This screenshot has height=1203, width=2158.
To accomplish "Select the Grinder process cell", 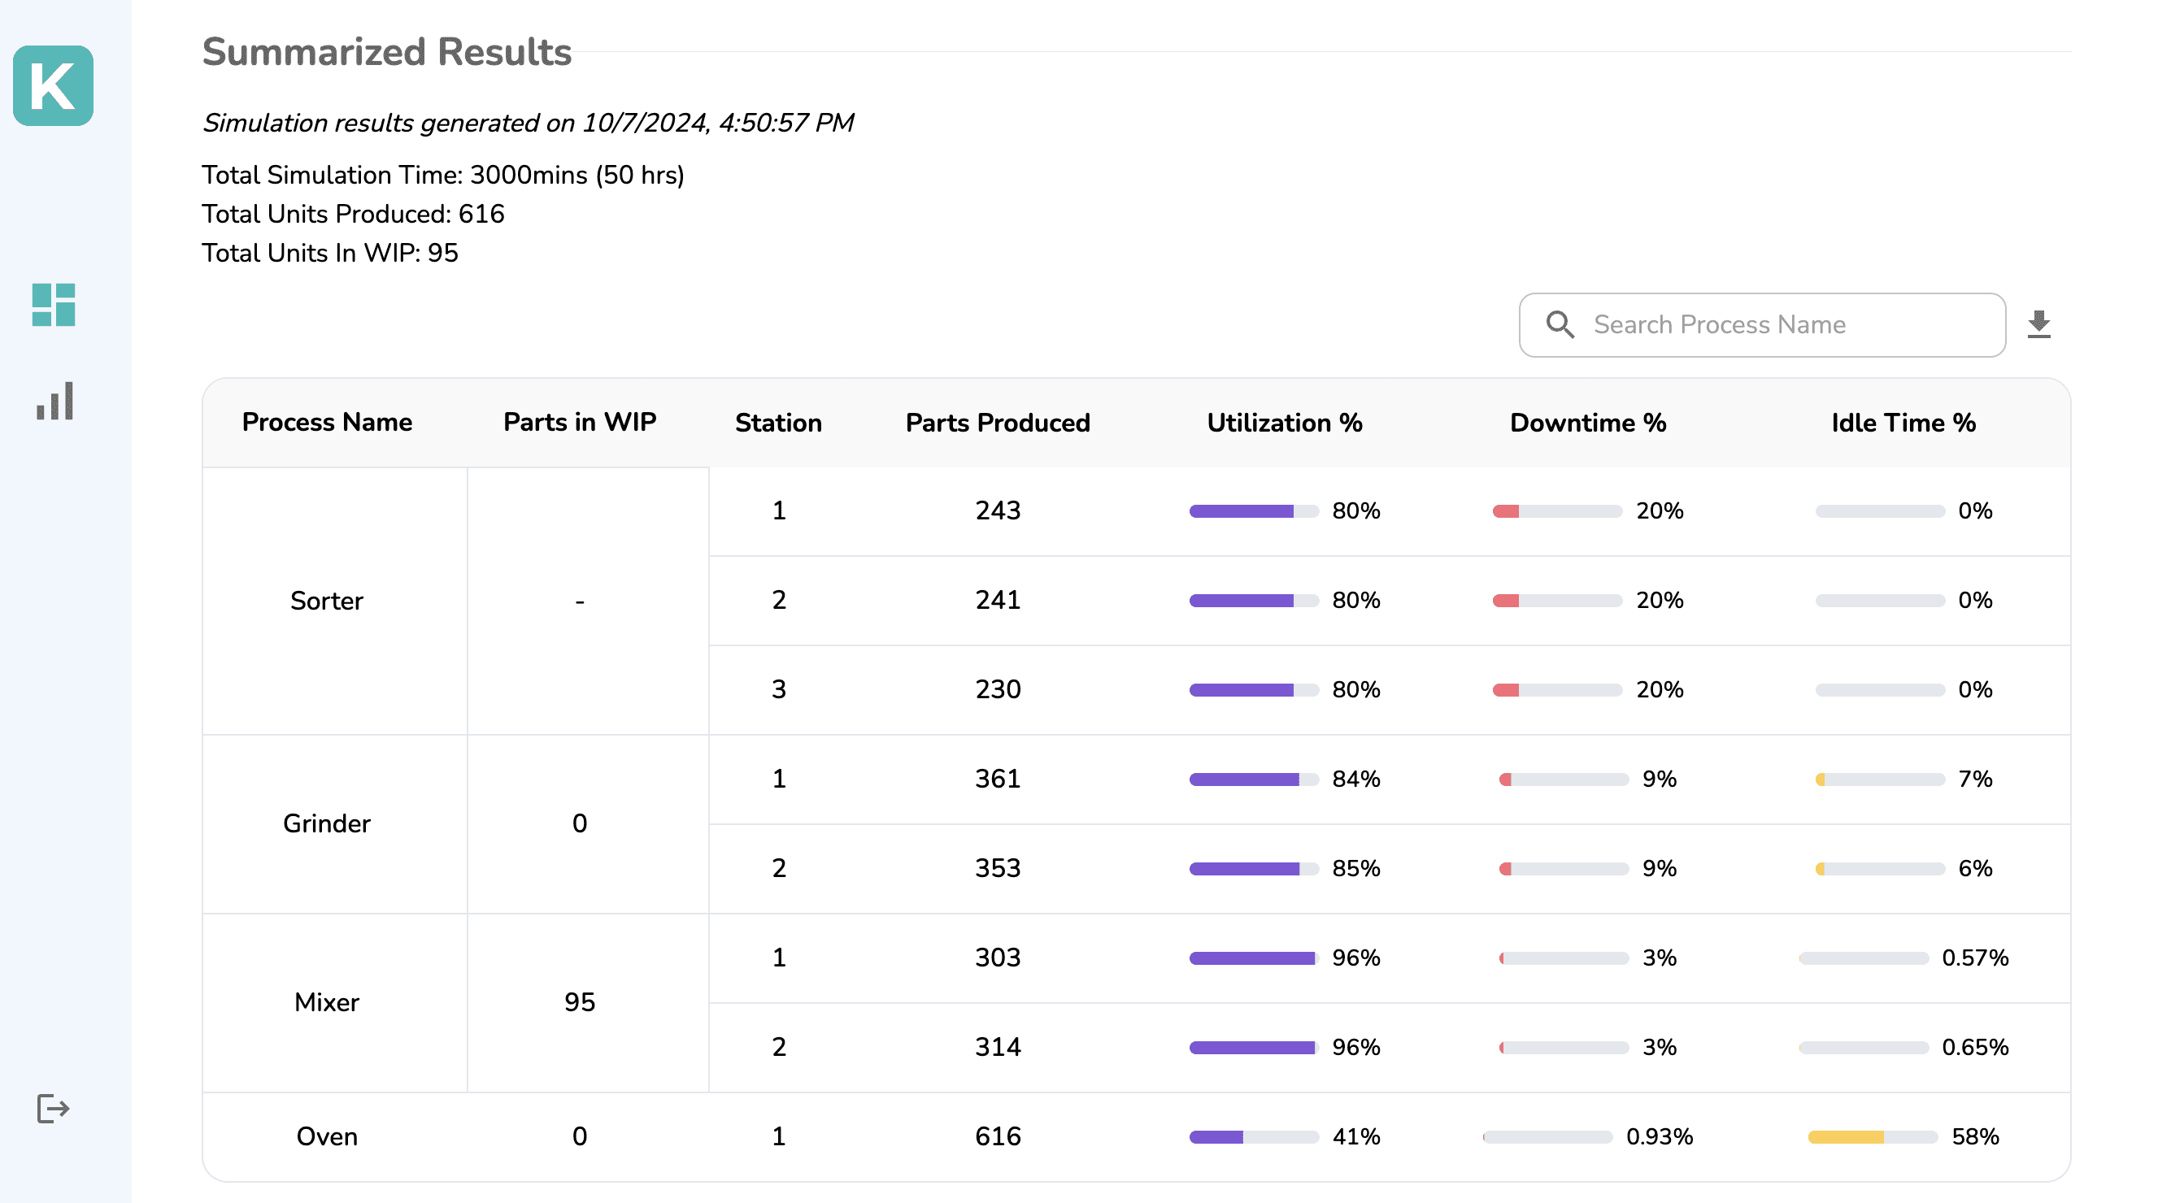I will tap(327, 823).
